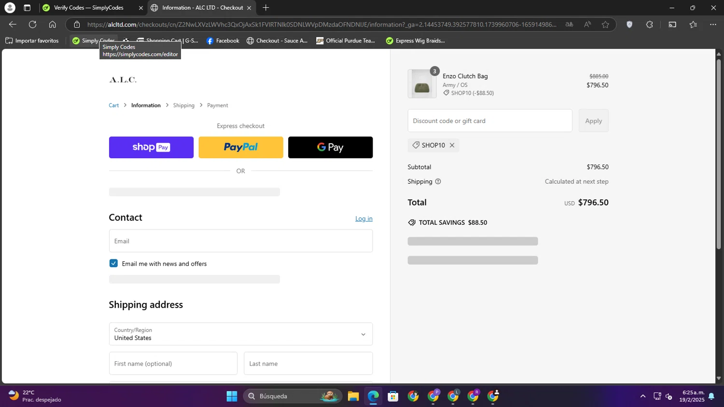Open Express Wig Braids bookmark

pyautogui.click(x=416, y=41)
